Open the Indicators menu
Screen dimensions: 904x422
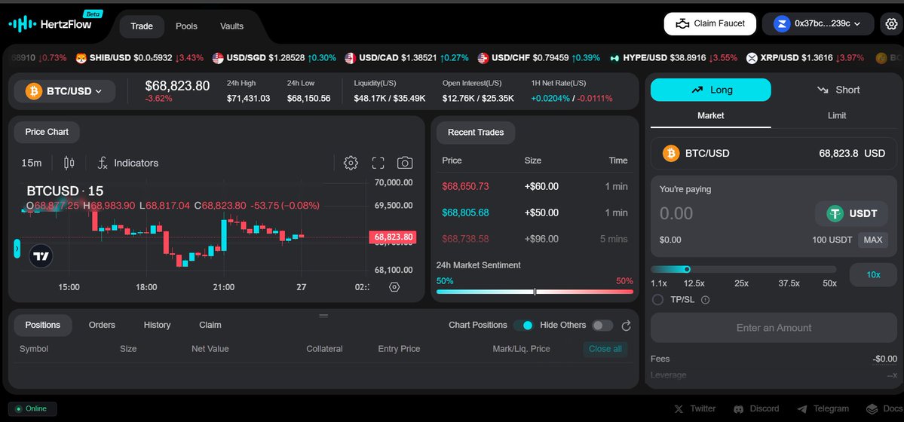click(x=128, y=164)
